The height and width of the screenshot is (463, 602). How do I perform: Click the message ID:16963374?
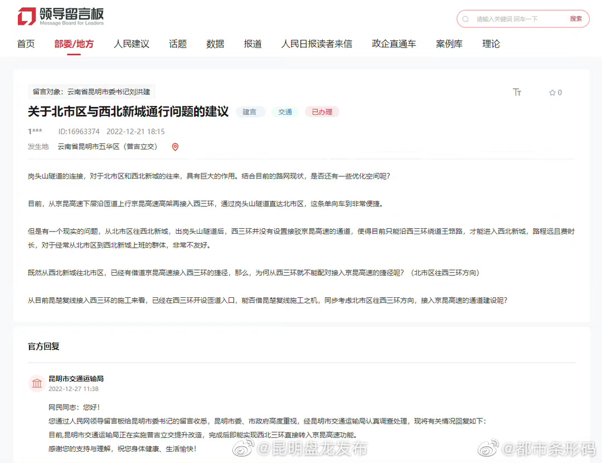click(x=79, y=132)
